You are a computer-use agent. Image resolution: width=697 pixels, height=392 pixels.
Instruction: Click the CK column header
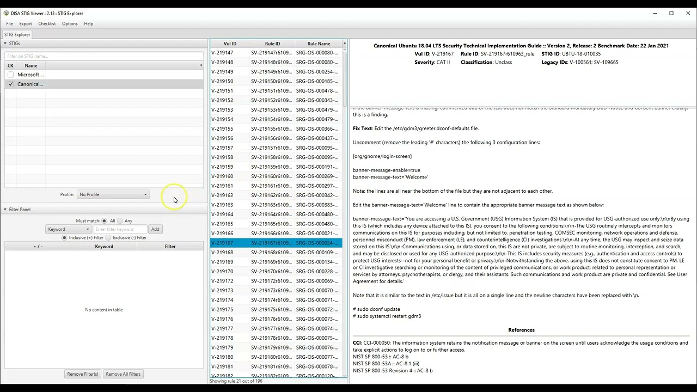pyautogui.click(x=10, y=65)
